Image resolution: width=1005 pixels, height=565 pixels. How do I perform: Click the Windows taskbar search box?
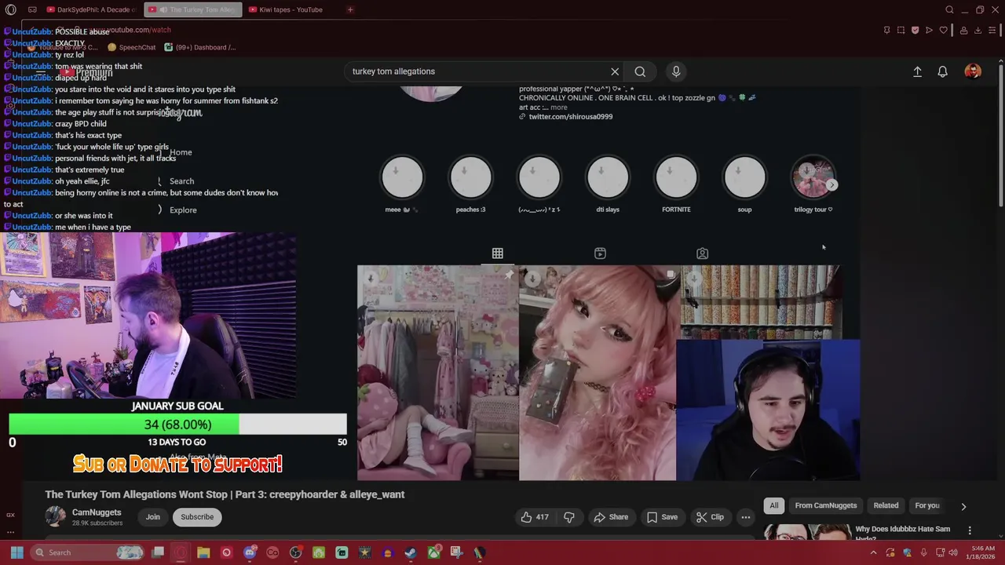coord(89,552)
